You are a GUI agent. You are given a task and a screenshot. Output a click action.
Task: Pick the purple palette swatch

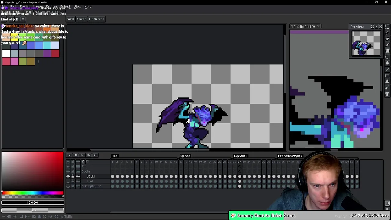click(47, 53)
